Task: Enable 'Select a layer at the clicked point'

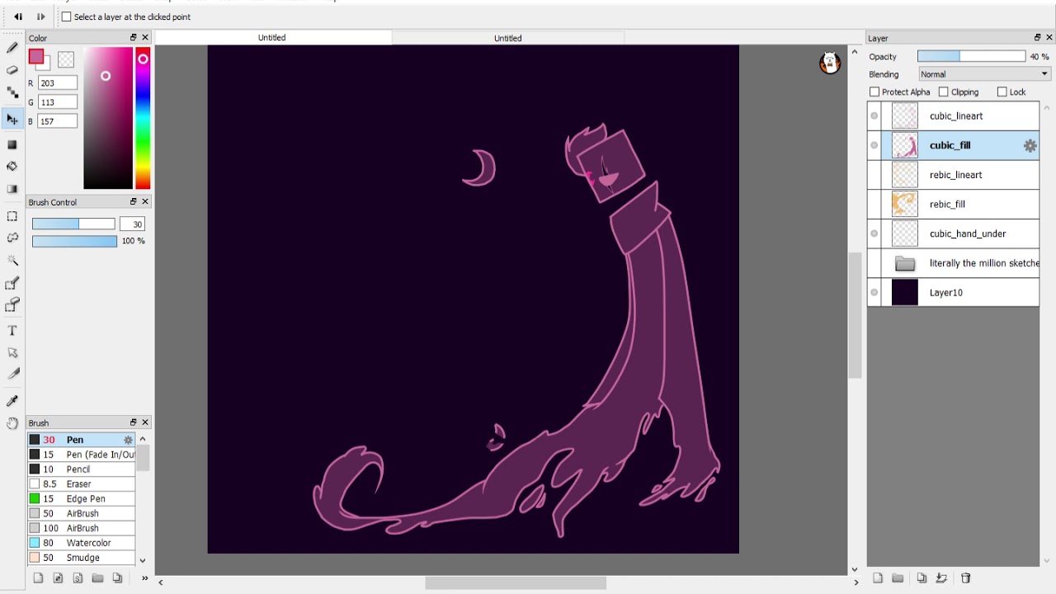Action: [x=67, y=16]
